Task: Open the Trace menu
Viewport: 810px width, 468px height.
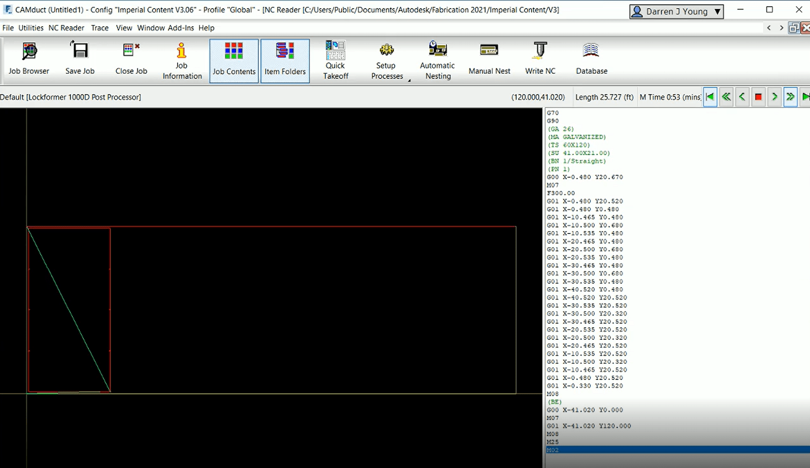Action: tap(100, 28)
